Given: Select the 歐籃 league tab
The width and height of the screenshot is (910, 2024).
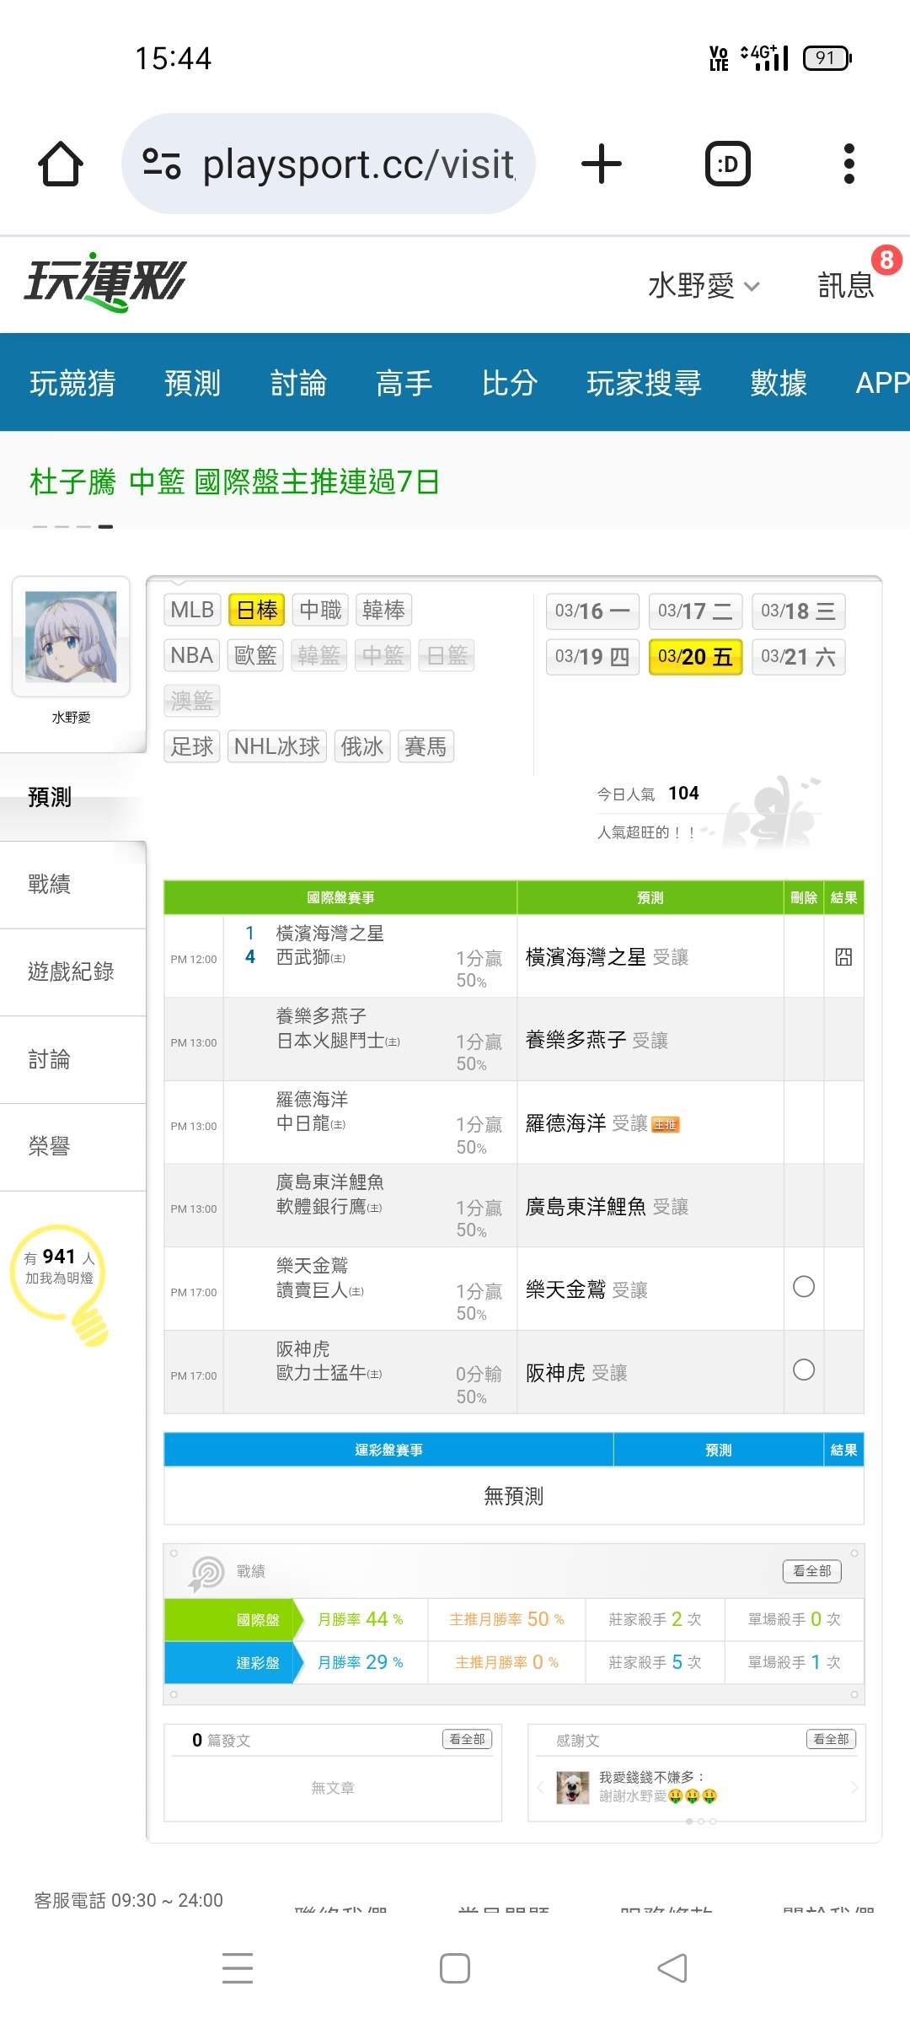Looking at the screenshot, I should tap(255, 655).
